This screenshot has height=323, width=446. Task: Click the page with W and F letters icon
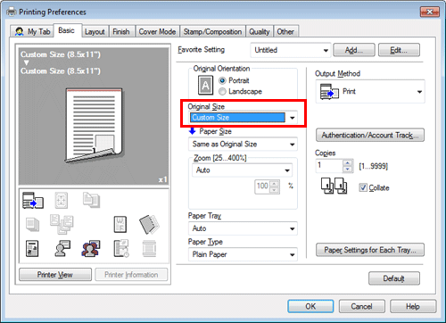[x=120, y=224]
